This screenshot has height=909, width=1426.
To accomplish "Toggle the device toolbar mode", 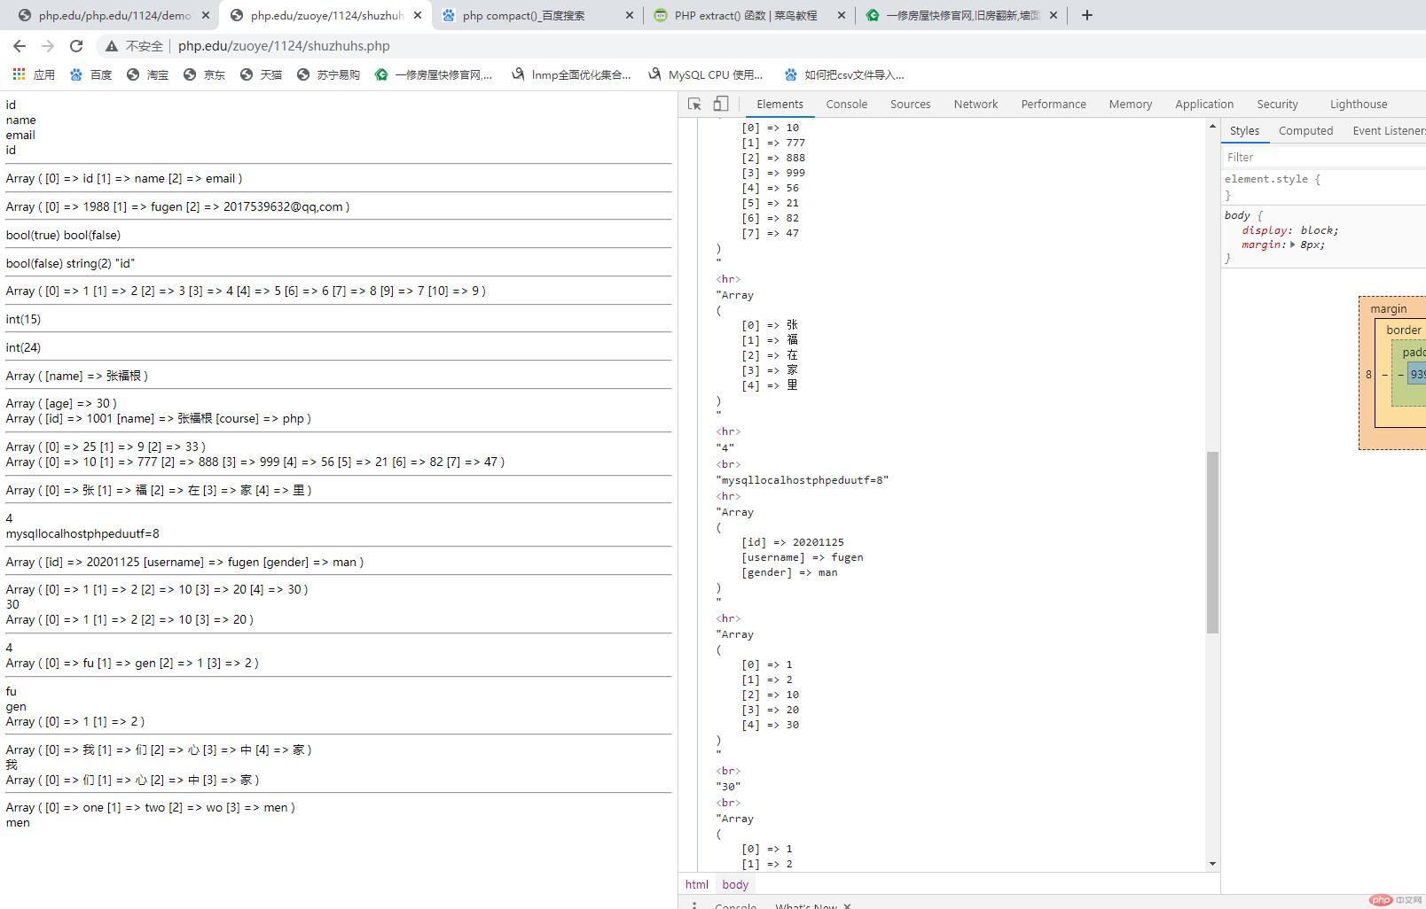I will click(x=721, y=104).
